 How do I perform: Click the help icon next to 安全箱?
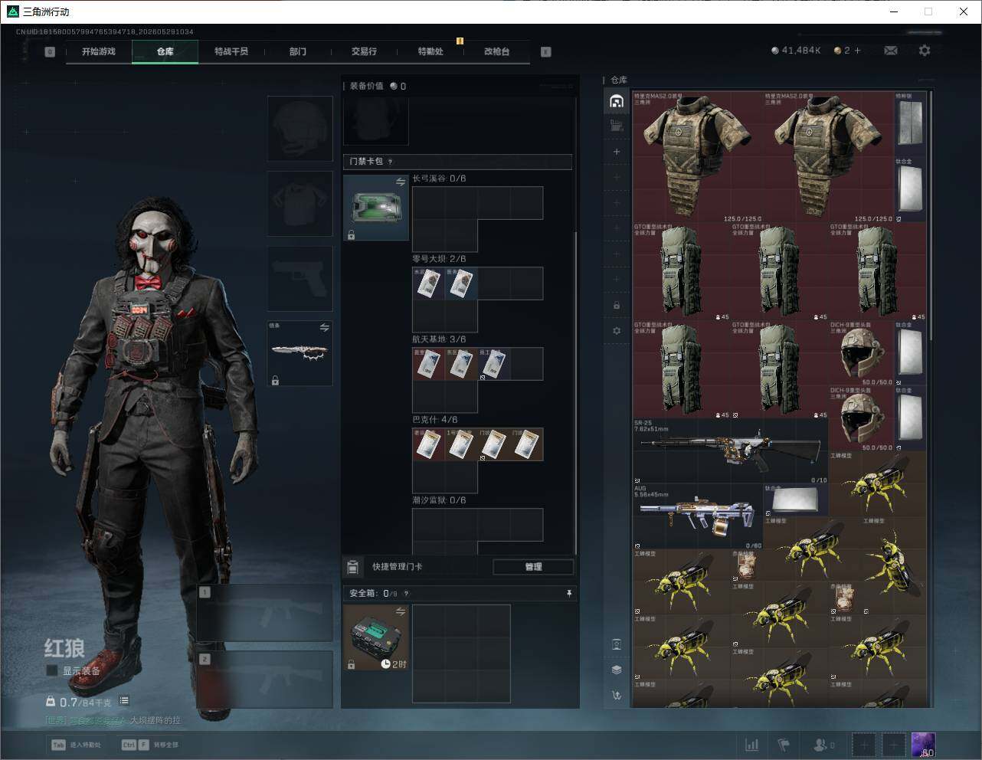[x=406, y=593]
